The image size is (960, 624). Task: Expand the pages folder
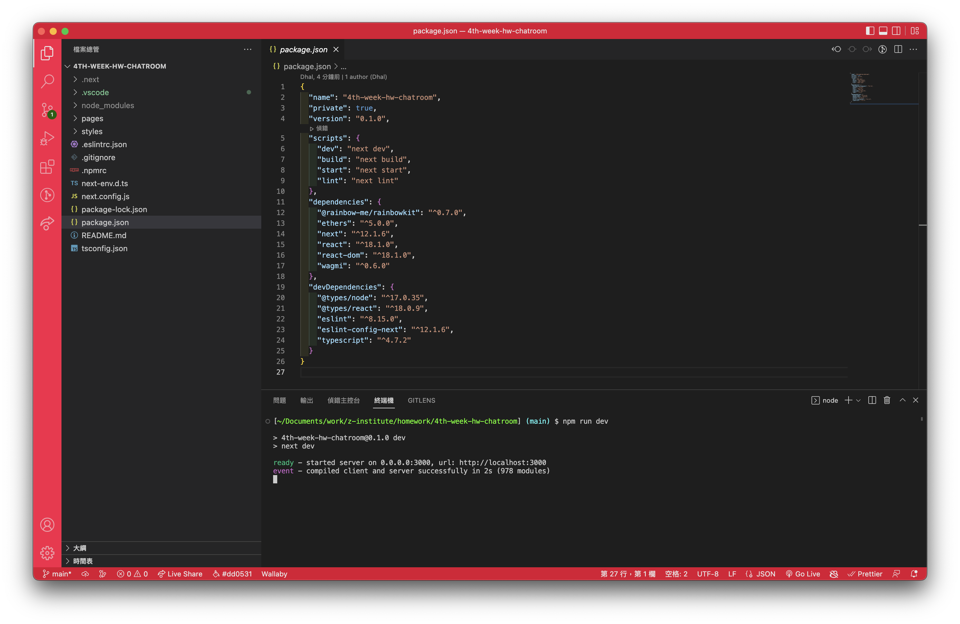tap(92, 118)
